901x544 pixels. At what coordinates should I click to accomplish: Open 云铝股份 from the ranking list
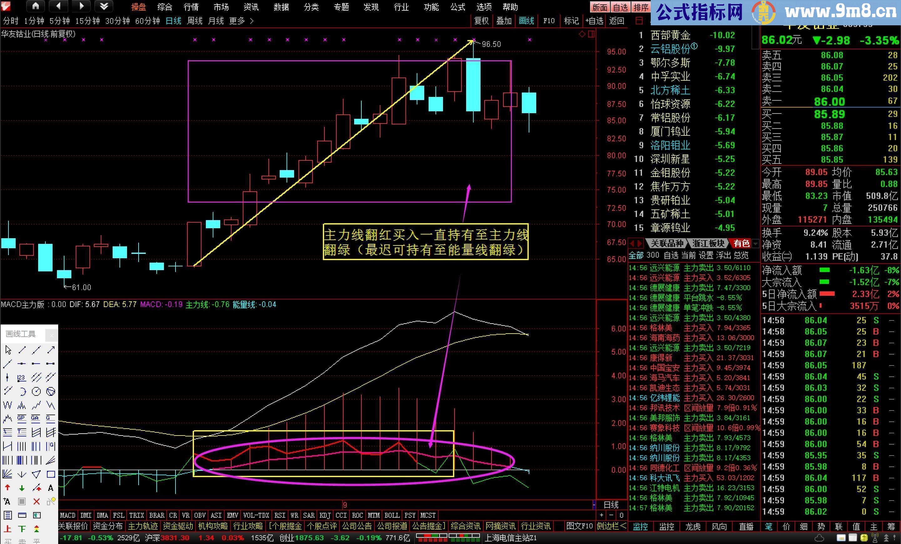(670, 49)
